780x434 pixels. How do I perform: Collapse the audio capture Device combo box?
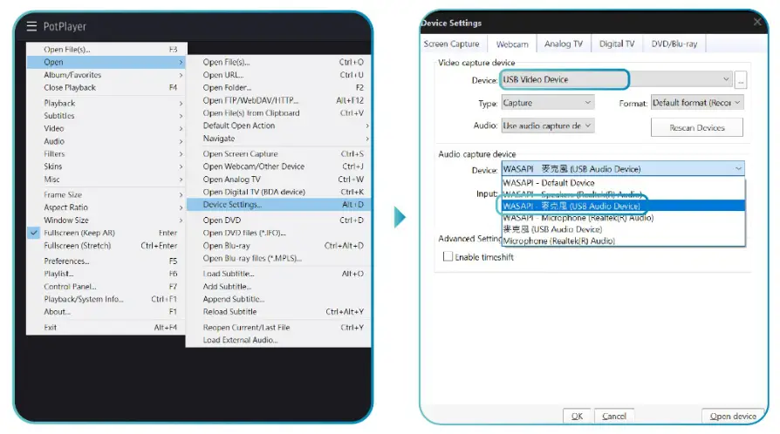tap(623, 168)
